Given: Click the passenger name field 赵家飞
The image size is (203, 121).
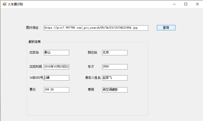Looking at the screenshot, I should coord(115,78).
